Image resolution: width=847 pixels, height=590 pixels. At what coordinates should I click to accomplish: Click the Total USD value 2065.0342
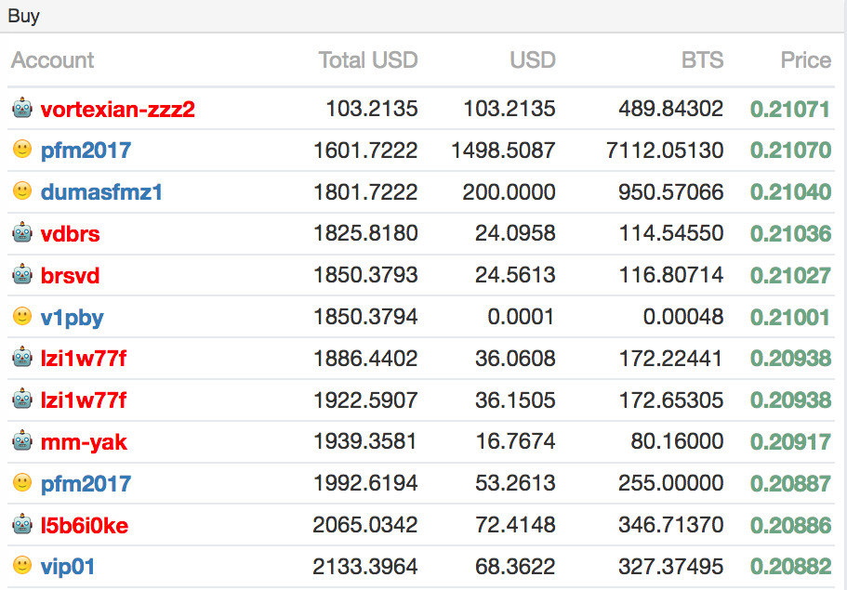point(365,525)
